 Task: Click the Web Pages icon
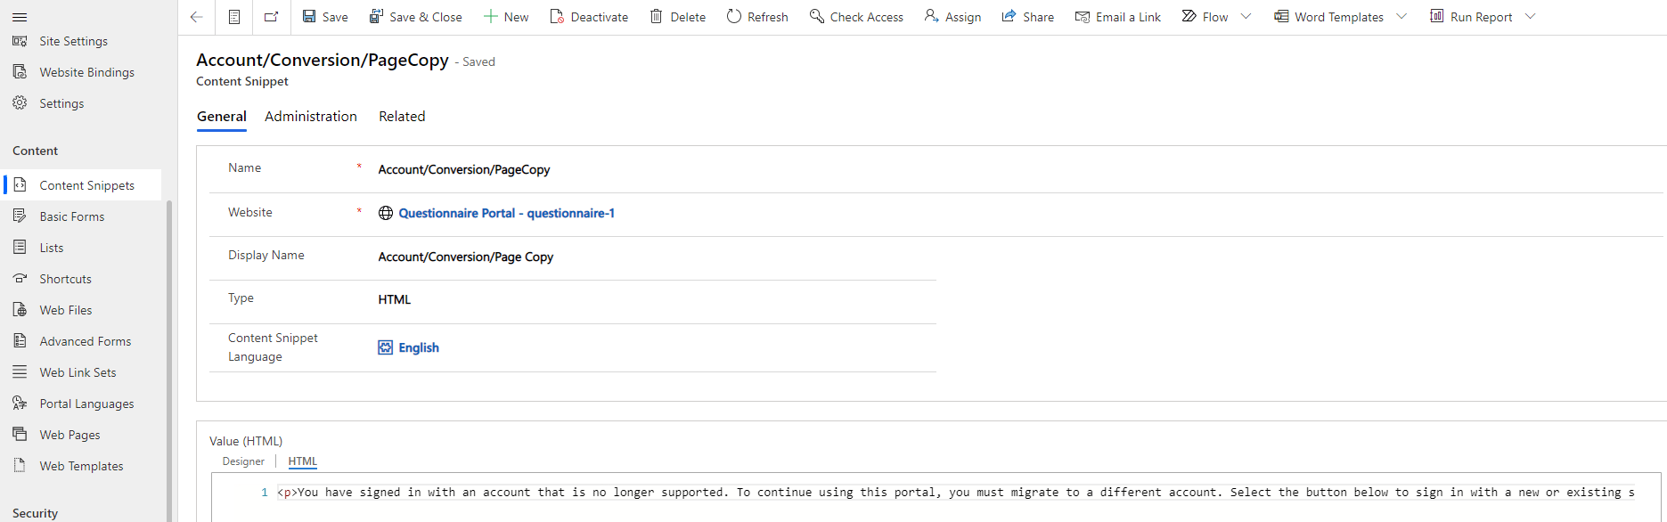[x=20, y=434]
